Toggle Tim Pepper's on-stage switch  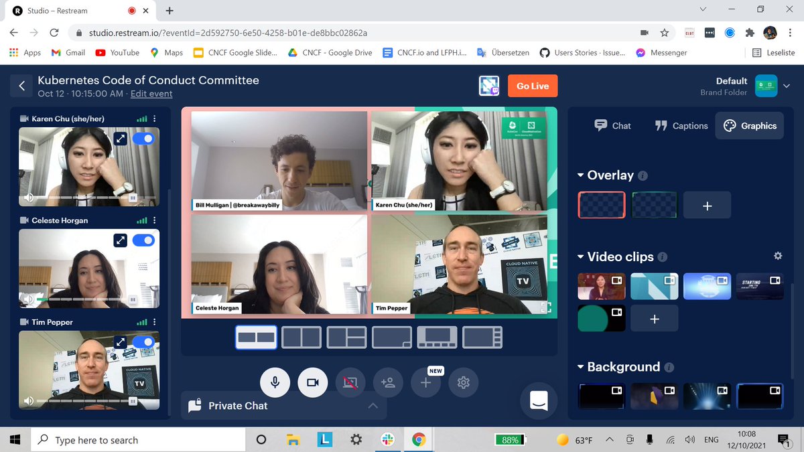(x=143, y=342)
